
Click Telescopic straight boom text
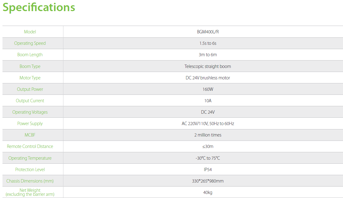point(208,66)
